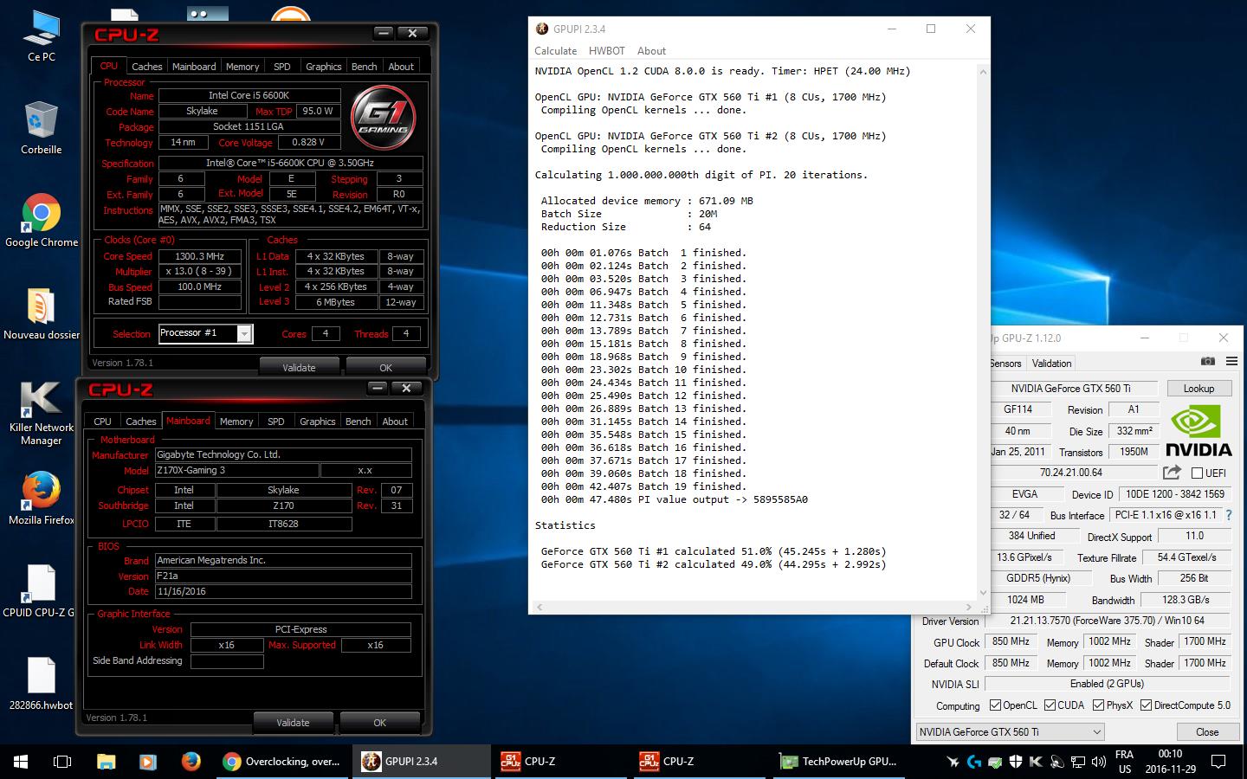Click the NVIDIA logo in GPU-Z
Screen dimensions: 1247x779
1199,431
